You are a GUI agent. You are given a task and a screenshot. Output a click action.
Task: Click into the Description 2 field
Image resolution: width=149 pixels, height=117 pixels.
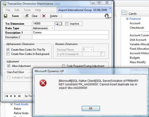(70, 37)
